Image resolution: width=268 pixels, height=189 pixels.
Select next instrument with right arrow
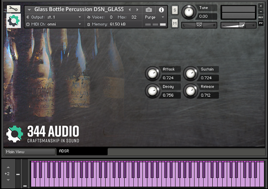tap(137, 10)
